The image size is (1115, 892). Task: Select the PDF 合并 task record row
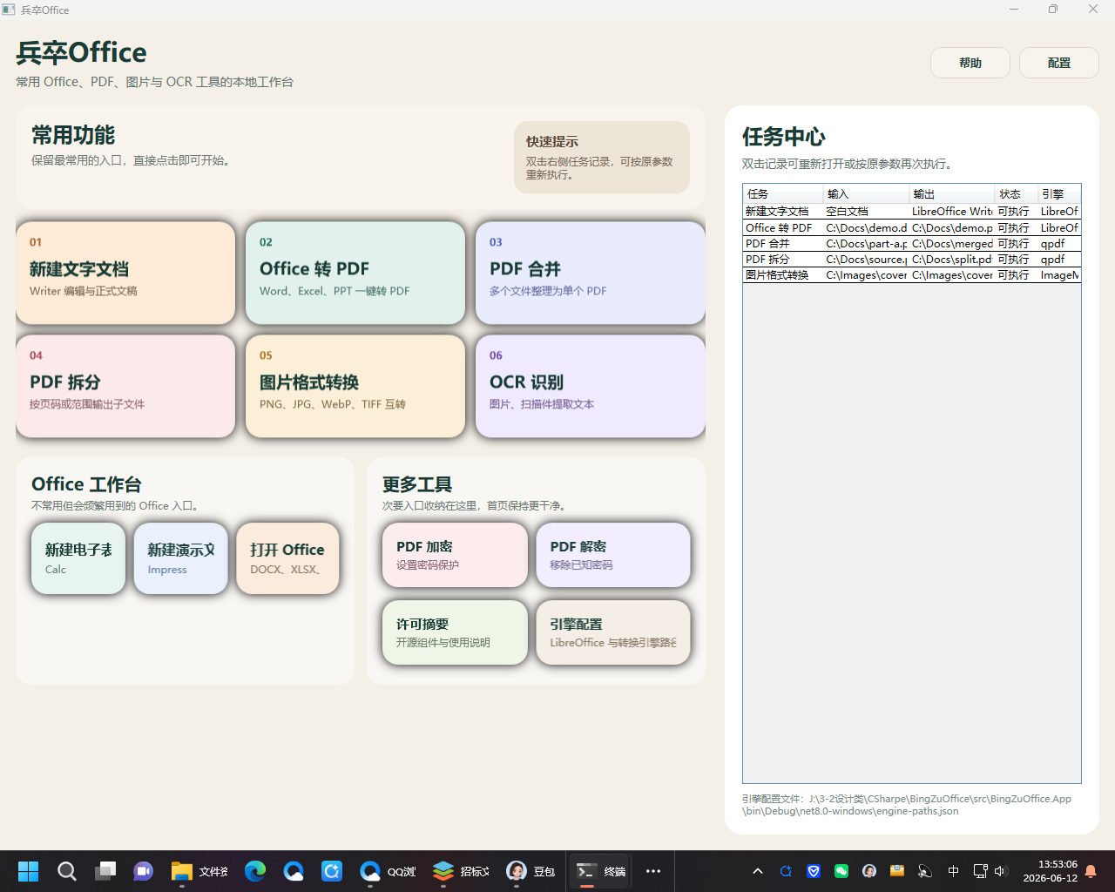pos(912,243)
